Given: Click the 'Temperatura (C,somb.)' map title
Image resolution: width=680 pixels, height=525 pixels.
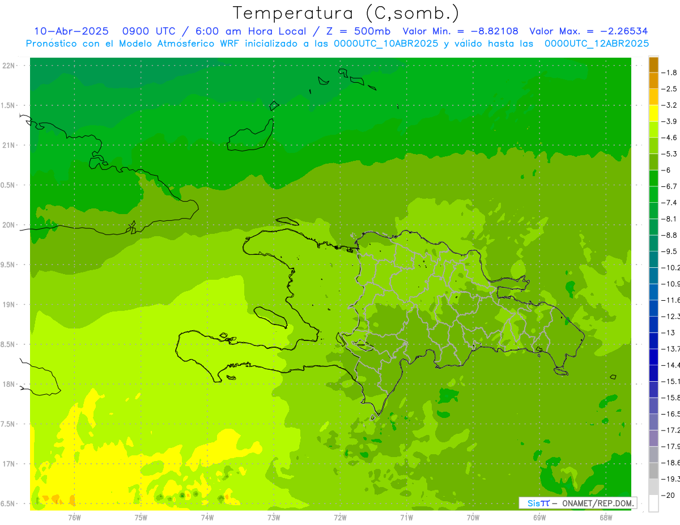Looking at the screenshot, I should (346, 13).
